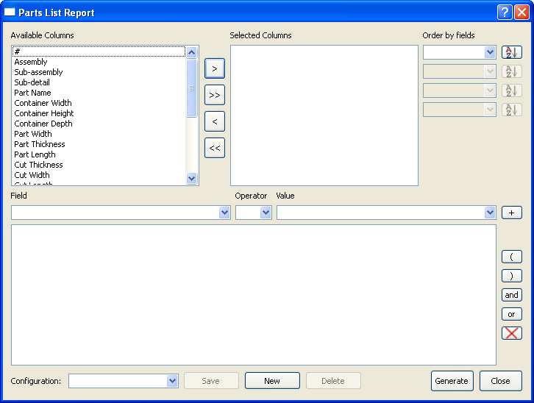Click down arrow of Available Columns scrollbar
Image resolution: width=534 pixels, height=403 pixels.
(x=192, y=178)
